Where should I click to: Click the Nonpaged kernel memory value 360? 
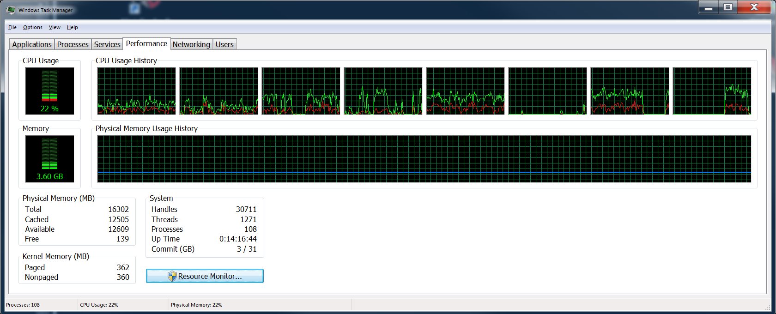[123, 277]
